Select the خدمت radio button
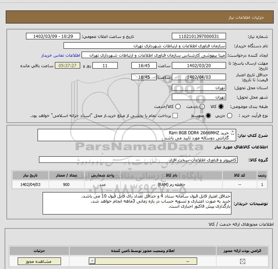 click(x=202, y=107)
